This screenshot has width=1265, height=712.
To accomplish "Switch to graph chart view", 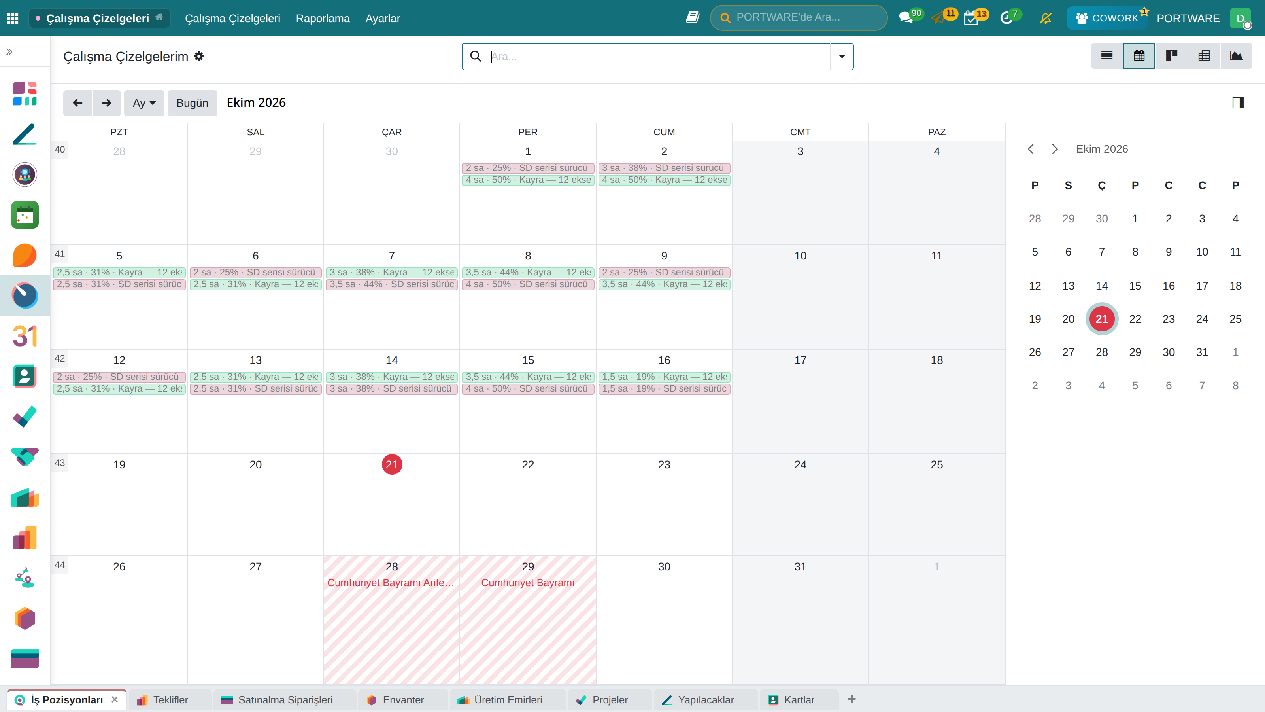I will 1236,55.
